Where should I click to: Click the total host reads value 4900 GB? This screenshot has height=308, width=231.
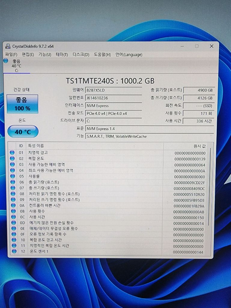pyautogui.click(x=199, y=90)
